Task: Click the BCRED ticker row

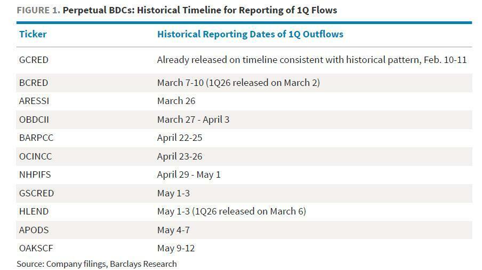Action: pos(34,83)
